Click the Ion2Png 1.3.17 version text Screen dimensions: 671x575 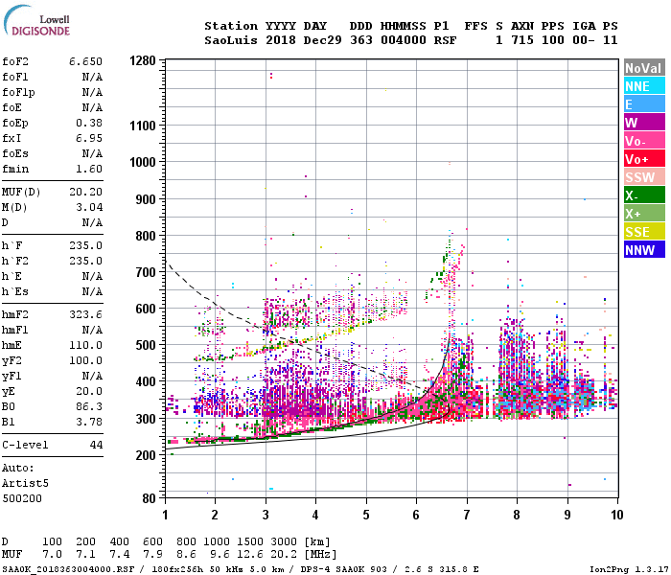point(628,569)
